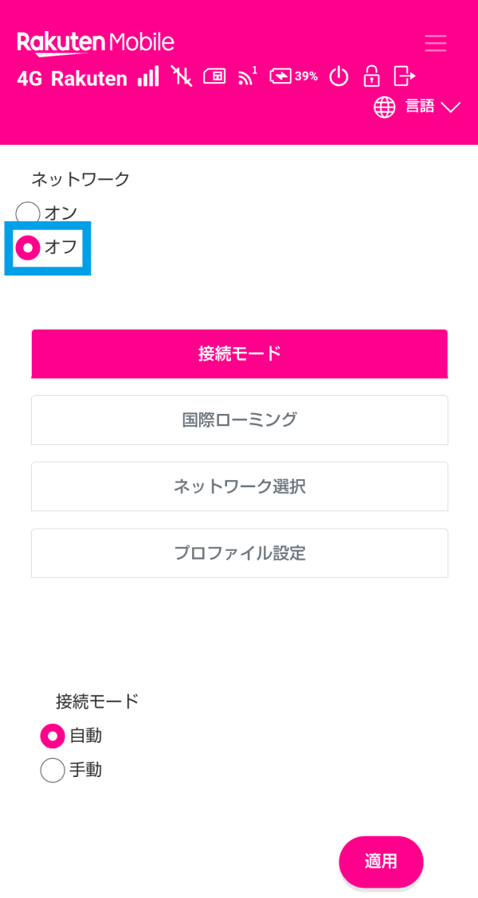Select 手動 connection mode
The height and width of the screenshot is (898, 478).
(53, 771)
